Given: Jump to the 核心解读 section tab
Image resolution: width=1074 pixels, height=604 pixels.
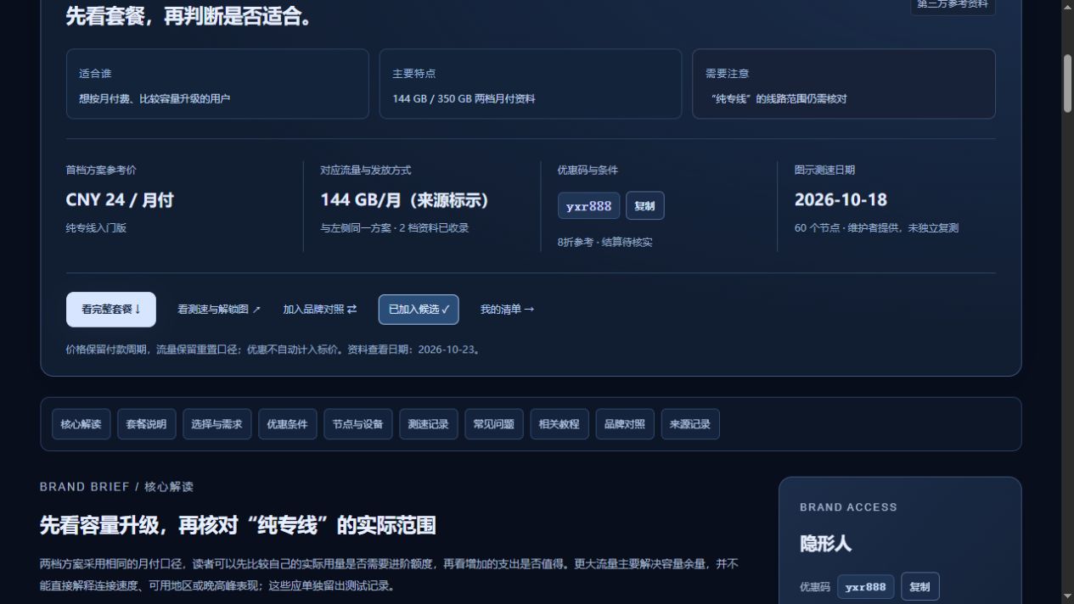Looking at the screenshot, I should coord(81,424).
